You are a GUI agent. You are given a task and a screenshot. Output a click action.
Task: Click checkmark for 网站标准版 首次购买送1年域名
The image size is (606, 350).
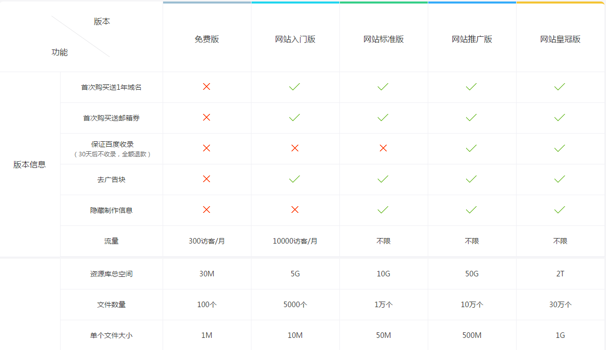click(x=383, y=87)
